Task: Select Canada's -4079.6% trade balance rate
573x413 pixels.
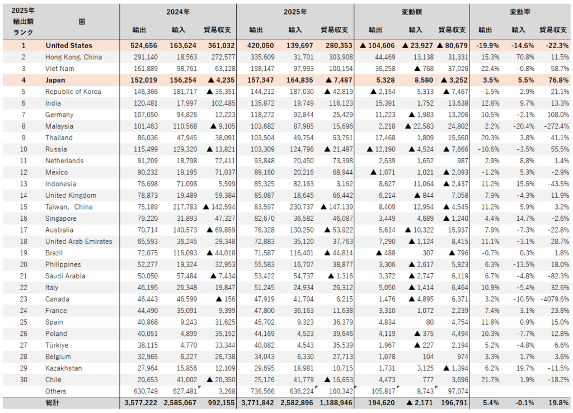Action: (552, 299)
